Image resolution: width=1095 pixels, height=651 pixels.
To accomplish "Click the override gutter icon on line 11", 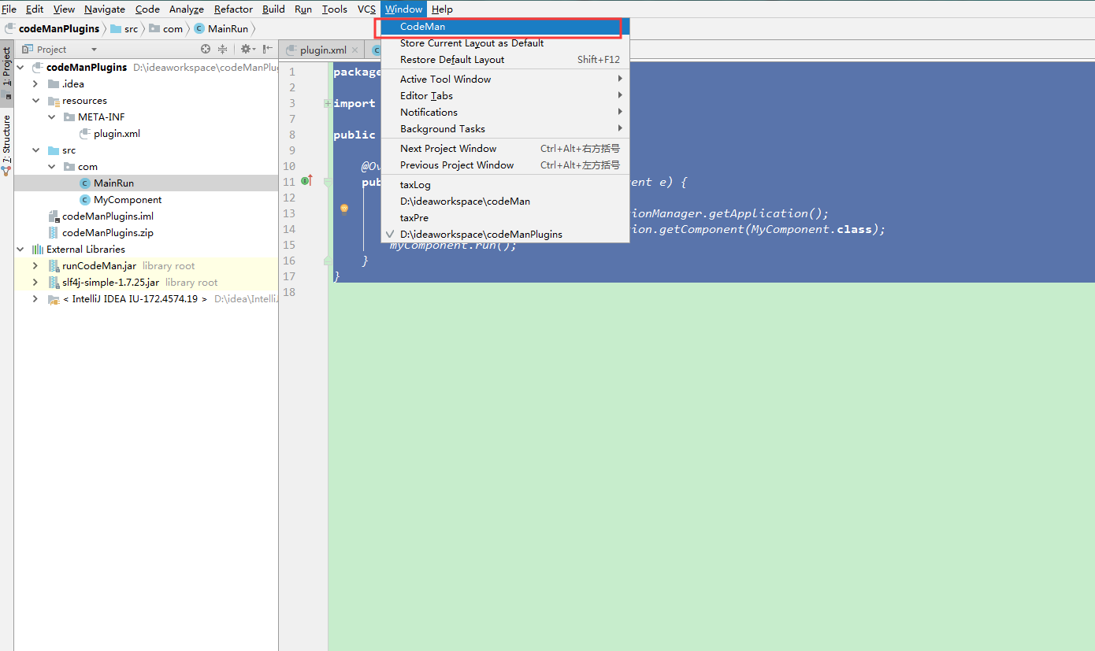I will (x=306, y=181).
